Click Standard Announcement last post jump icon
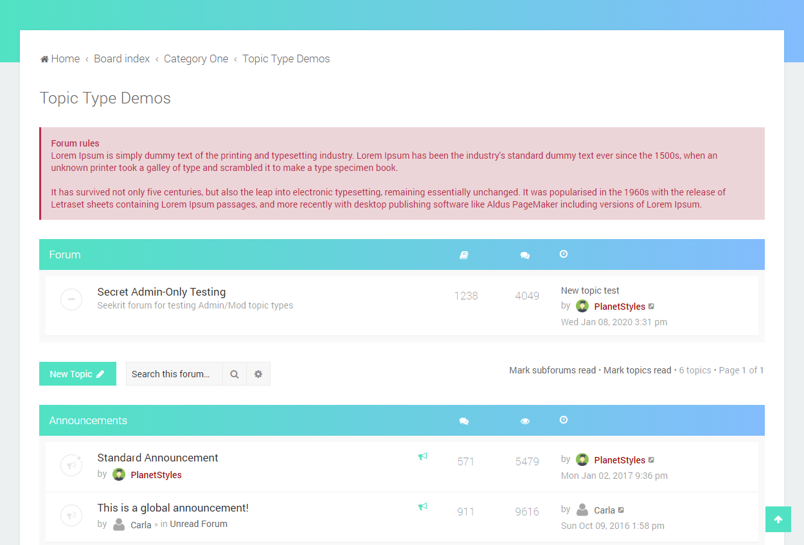 (652, 460)
